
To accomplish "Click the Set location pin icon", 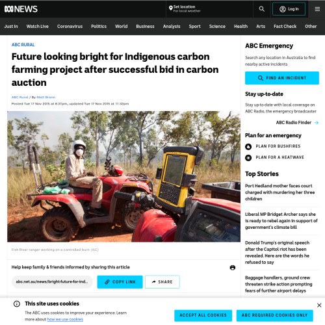I will [171, 8].
